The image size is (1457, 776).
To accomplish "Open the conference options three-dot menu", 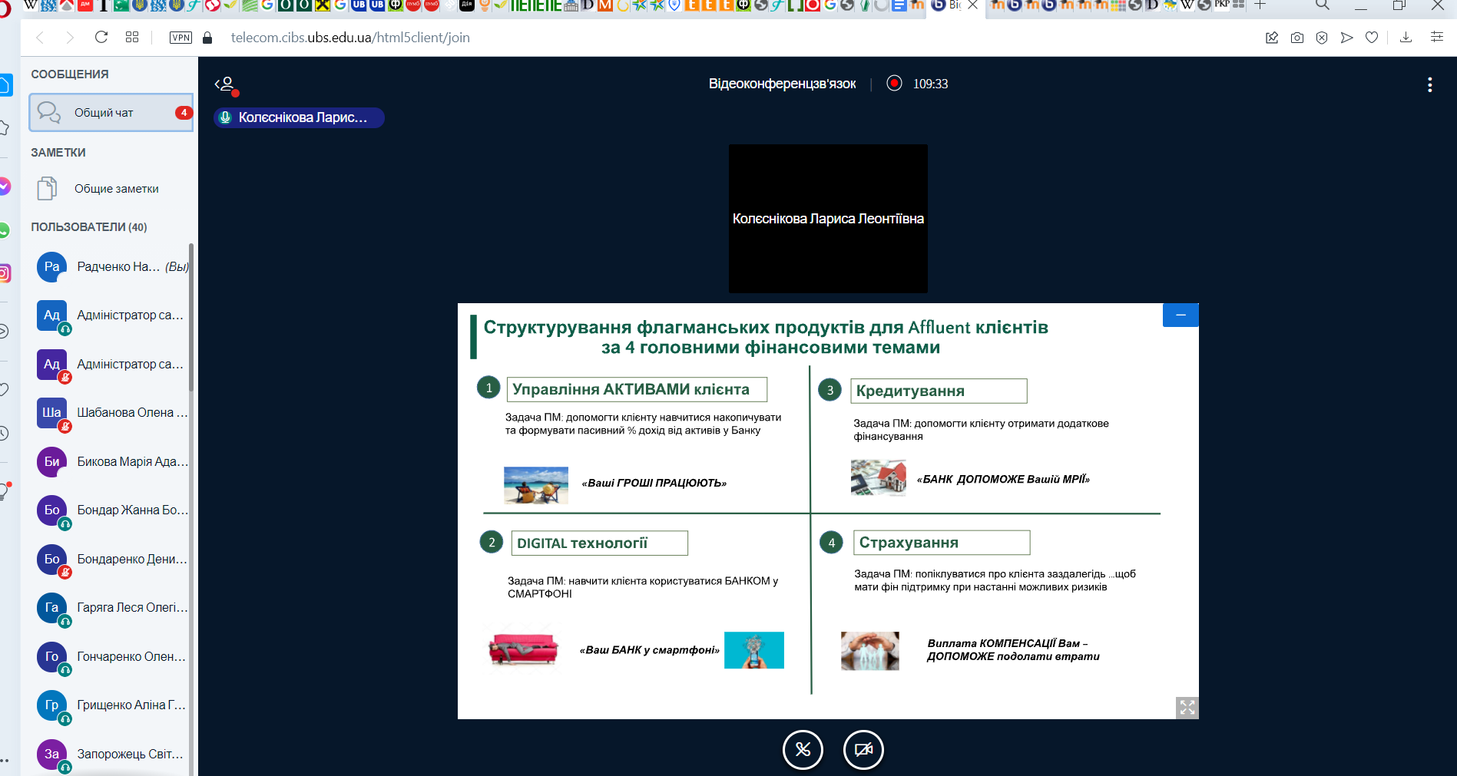I will coord(1429,84).
